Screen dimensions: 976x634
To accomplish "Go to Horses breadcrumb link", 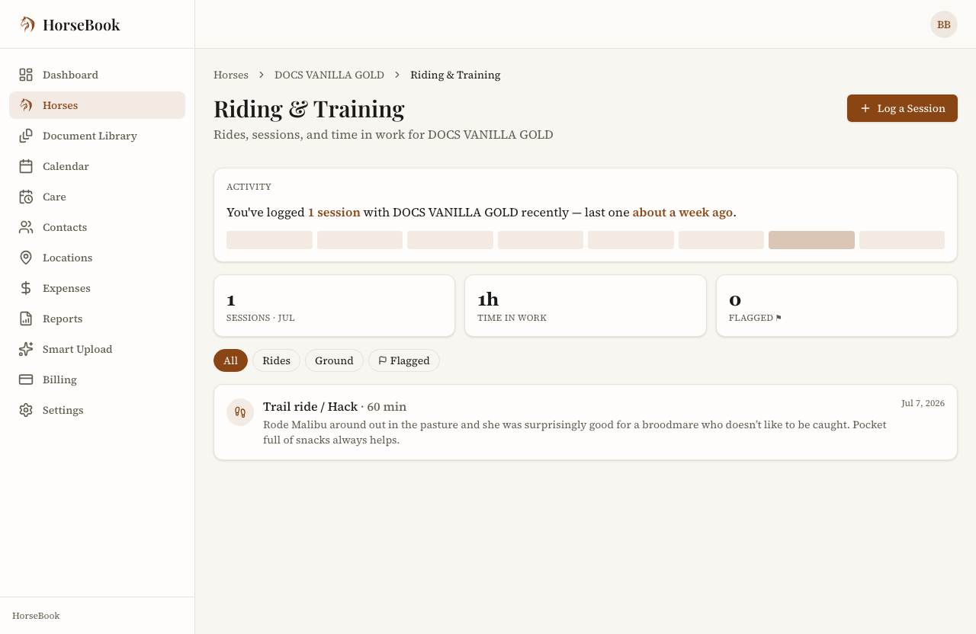I will tap(231, 75).
